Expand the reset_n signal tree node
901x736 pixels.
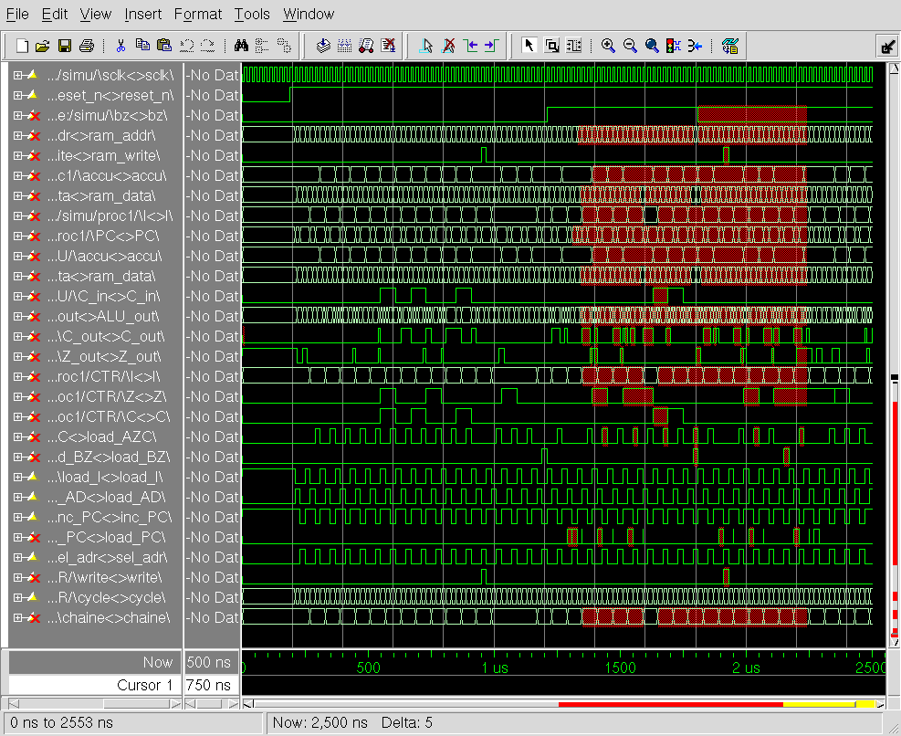click(17, 95)
